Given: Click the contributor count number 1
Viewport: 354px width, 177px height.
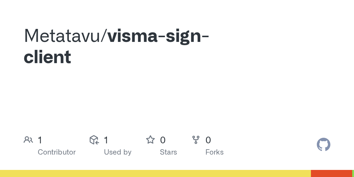Looking at the screenshot, I should click(x=40, y=140).
